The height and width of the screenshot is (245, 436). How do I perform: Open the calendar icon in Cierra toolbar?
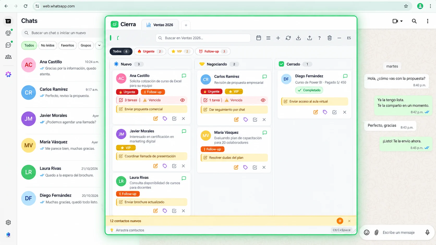tap(258, 38)
